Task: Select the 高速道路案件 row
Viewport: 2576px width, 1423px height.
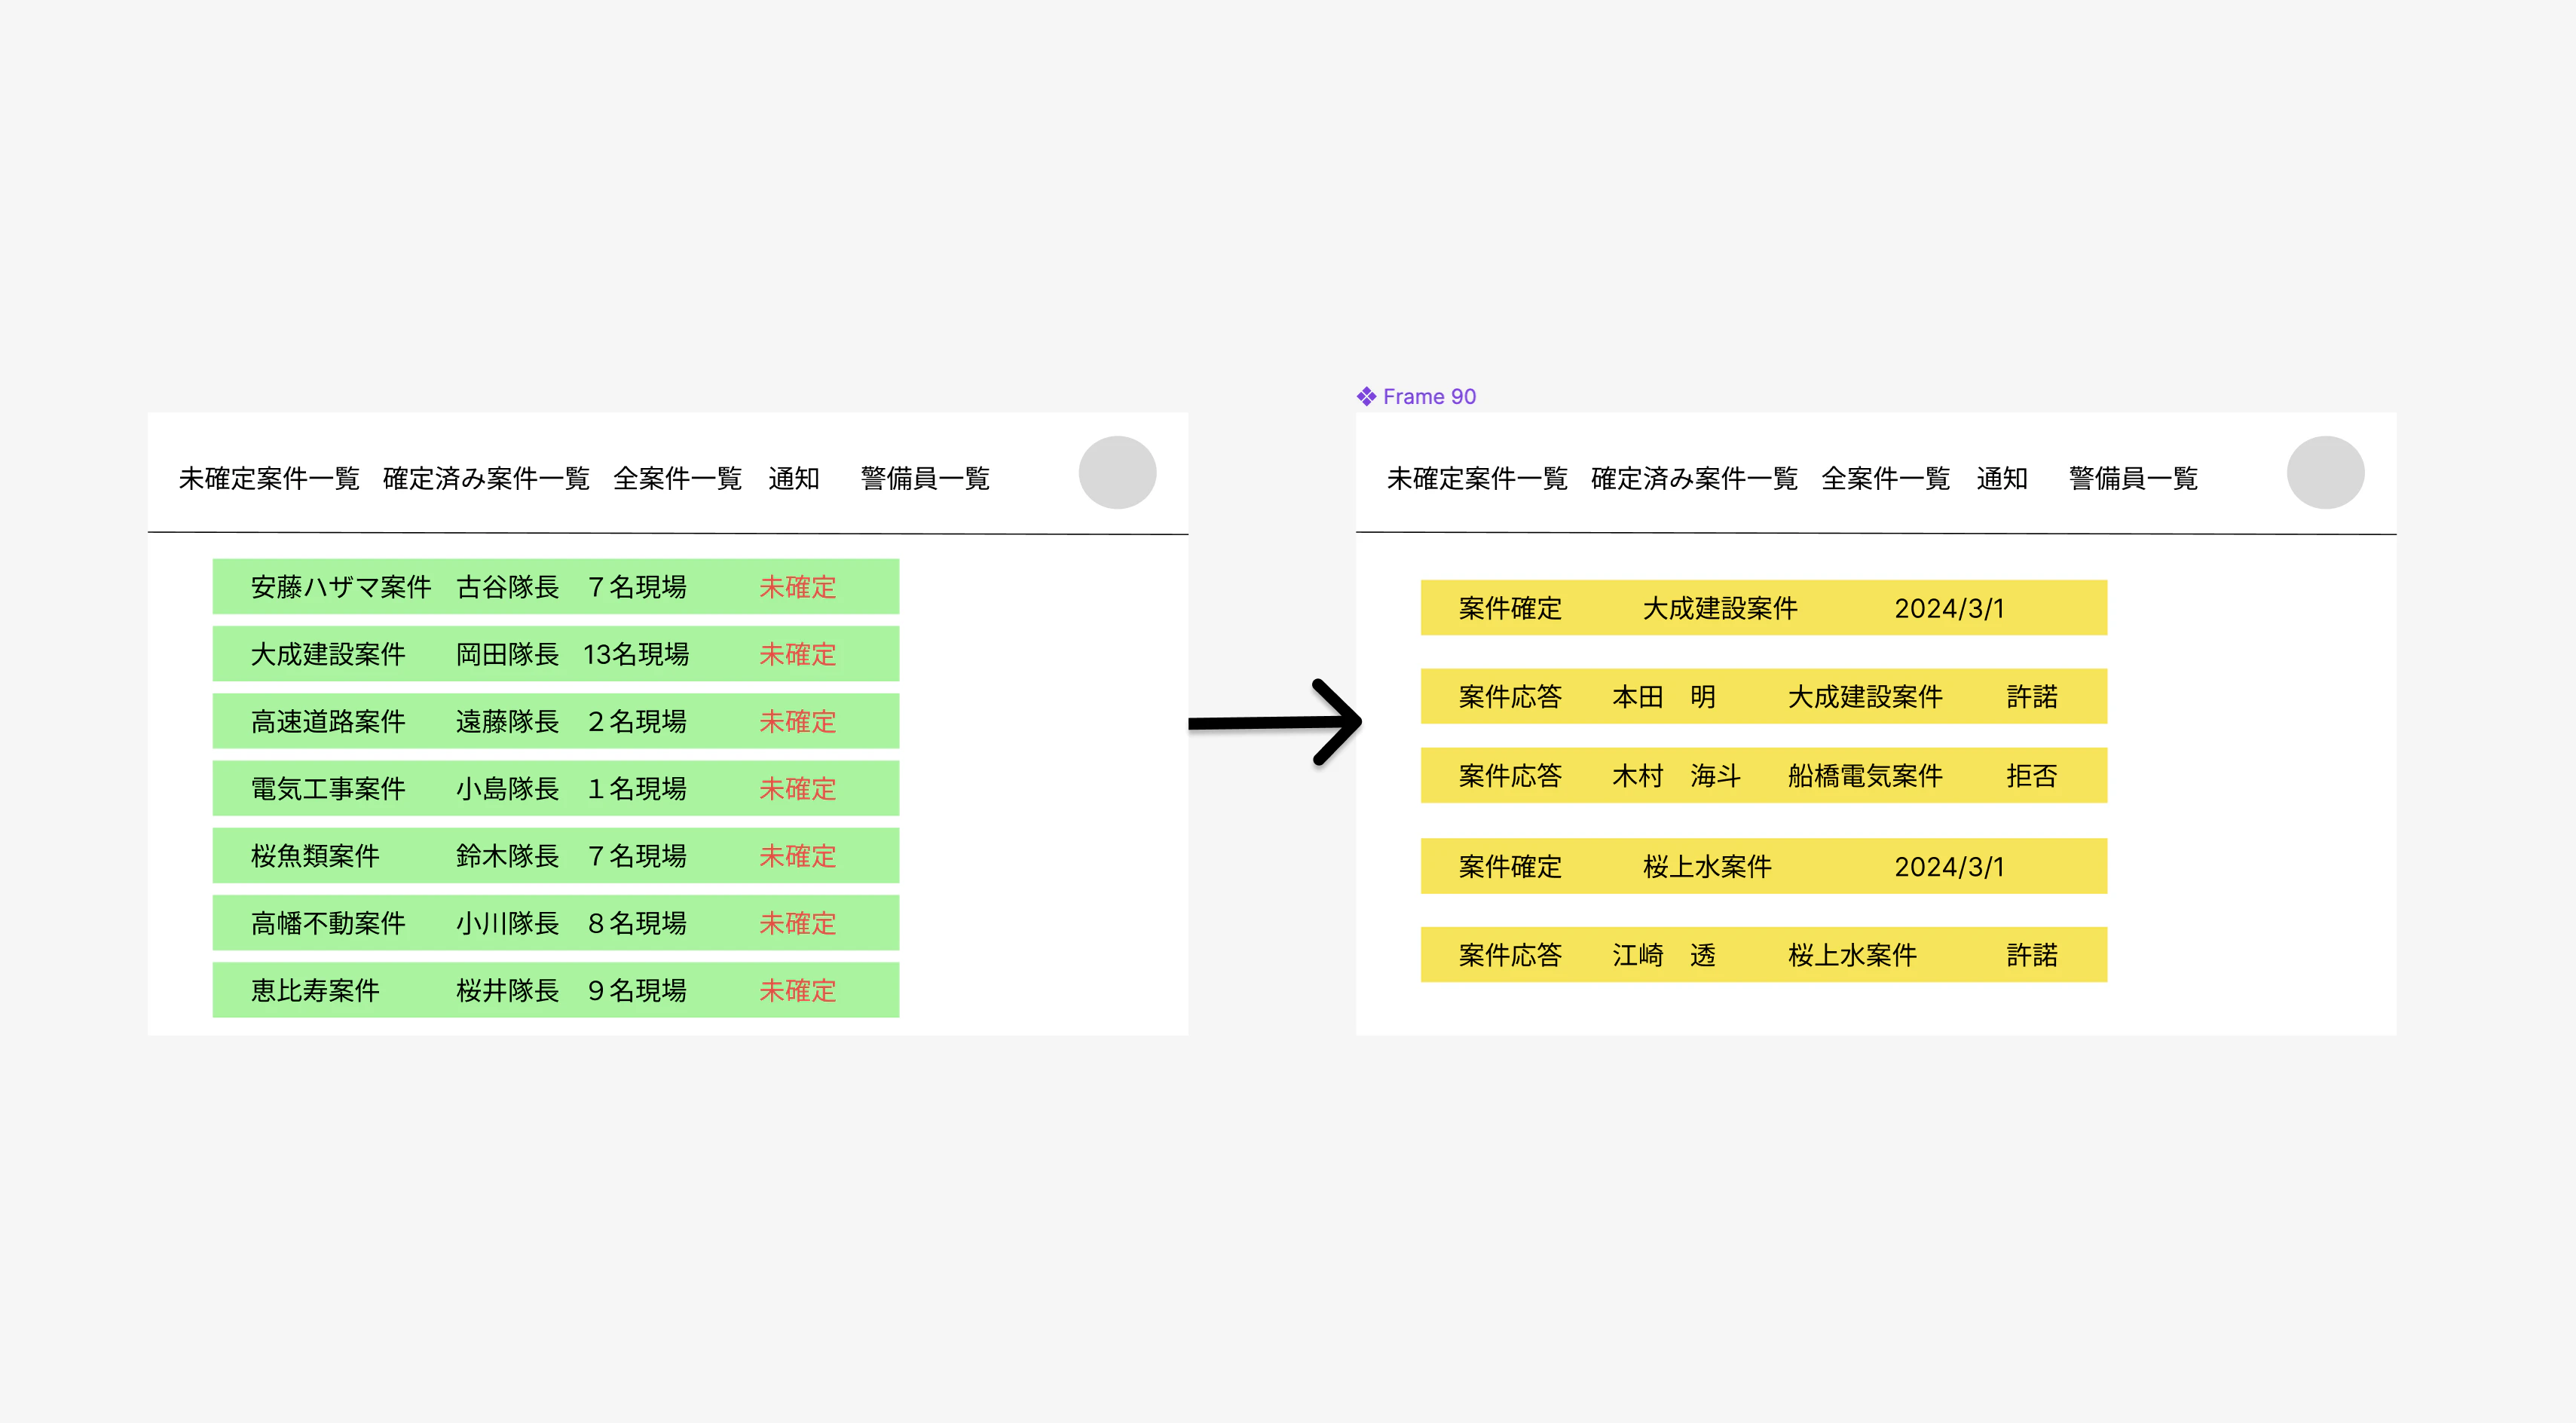Action: coord(556,721)
